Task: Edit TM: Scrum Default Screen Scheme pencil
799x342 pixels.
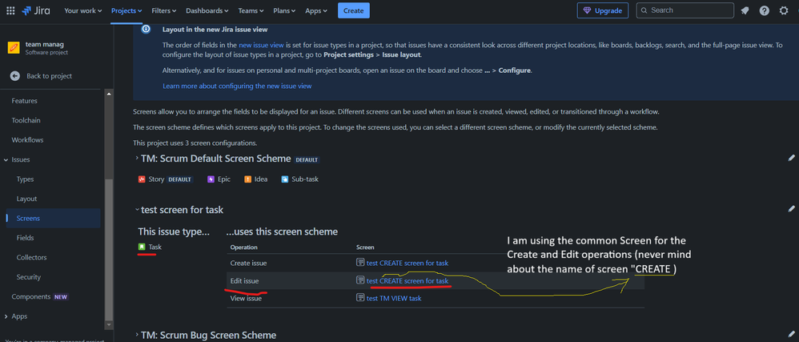Action: point(791,158)
